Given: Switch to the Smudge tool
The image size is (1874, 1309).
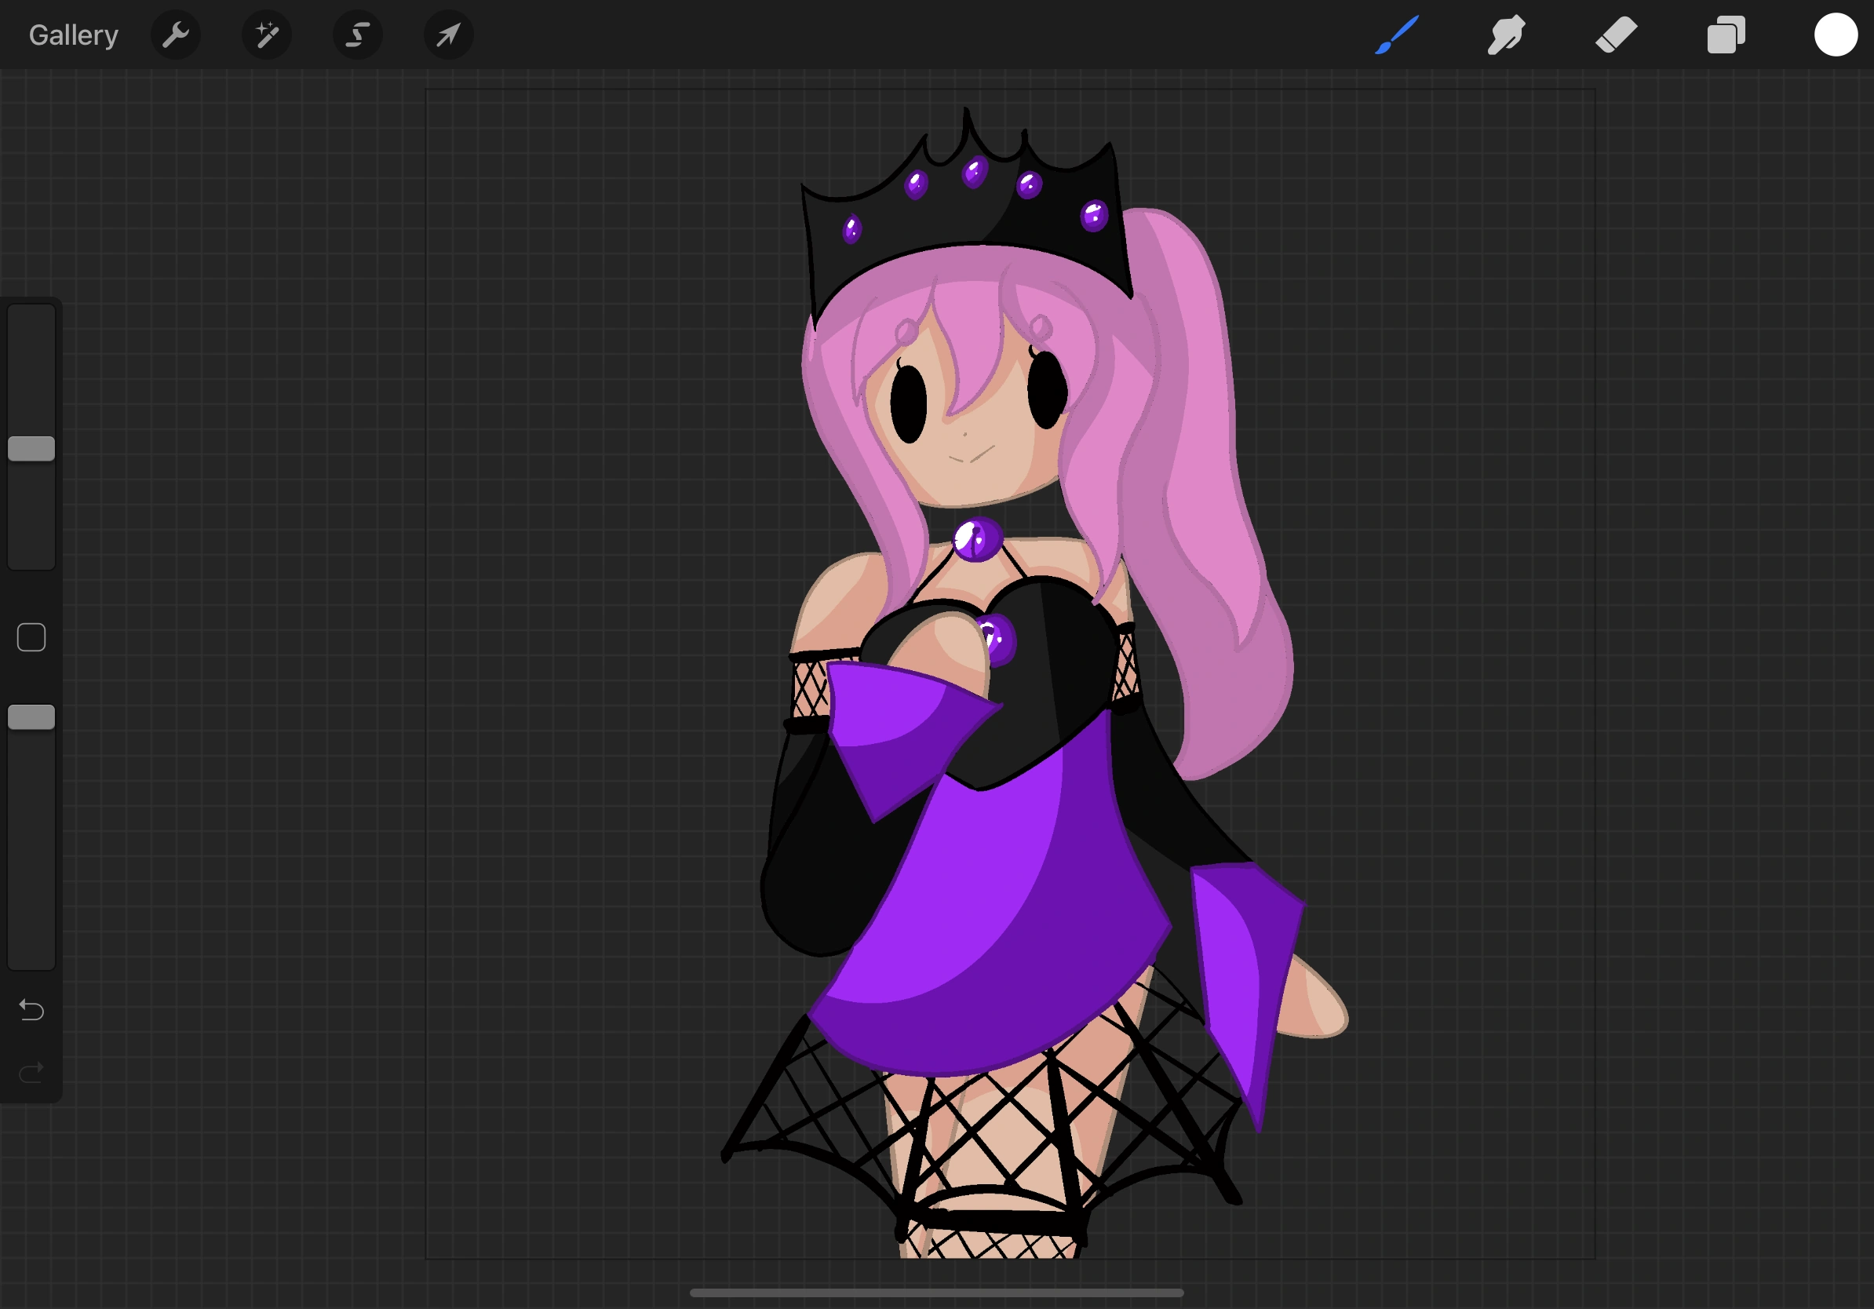Looking at the screenshot, I should click(1505, 35).
